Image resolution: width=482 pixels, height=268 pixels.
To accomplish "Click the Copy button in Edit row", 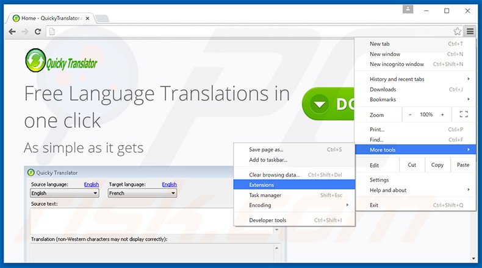I will pos(437,165).
